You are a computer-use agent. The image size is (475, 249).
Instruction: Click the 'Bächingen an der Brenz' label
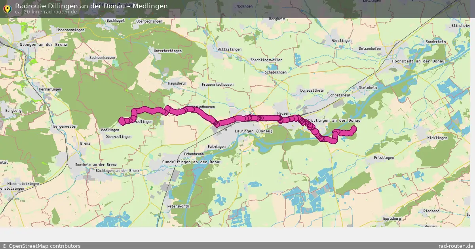118,171
